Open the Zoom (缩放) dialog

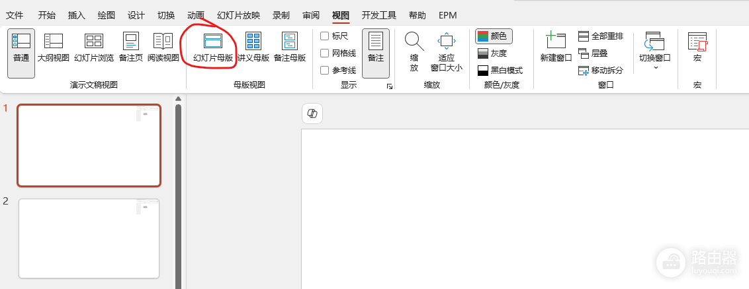(x=414, y=52)
